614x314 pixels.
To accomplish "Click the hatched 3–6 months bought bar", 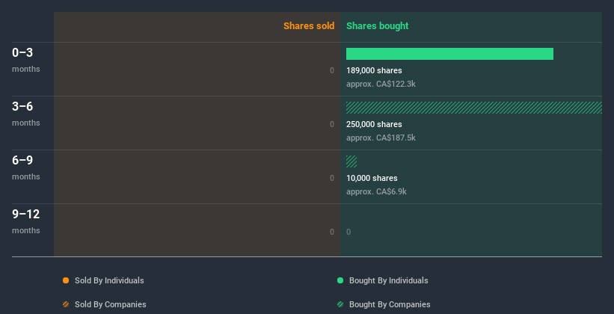I will tap(474, 108).
